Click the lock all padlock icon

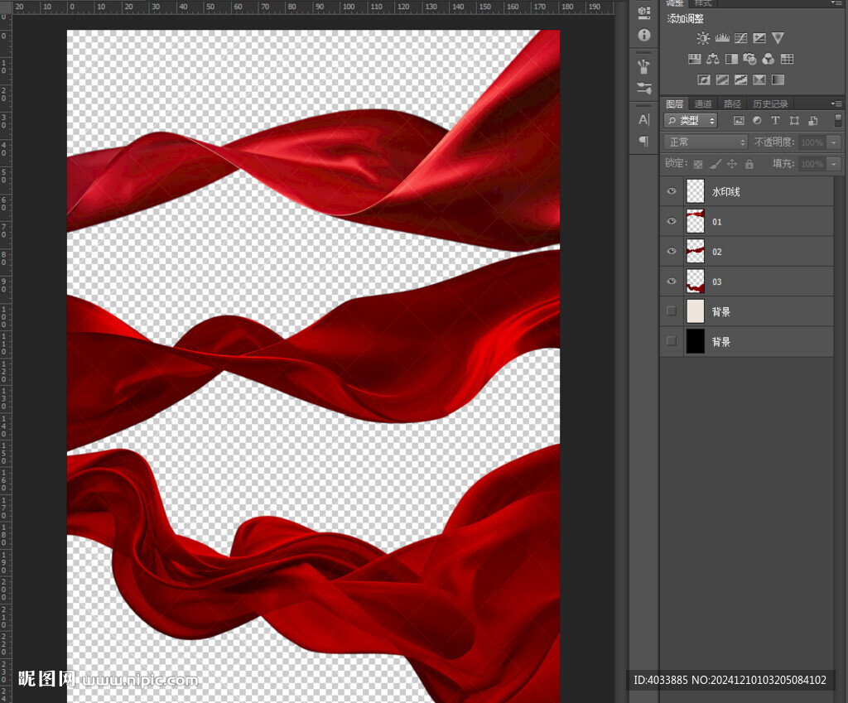(x=749, y=164)
